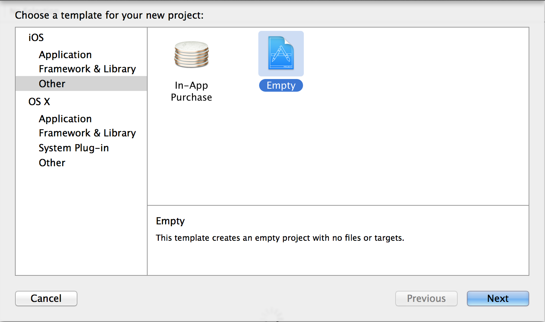Click the Next button
This screenshot has width=545, height=322.
[498, 299]
